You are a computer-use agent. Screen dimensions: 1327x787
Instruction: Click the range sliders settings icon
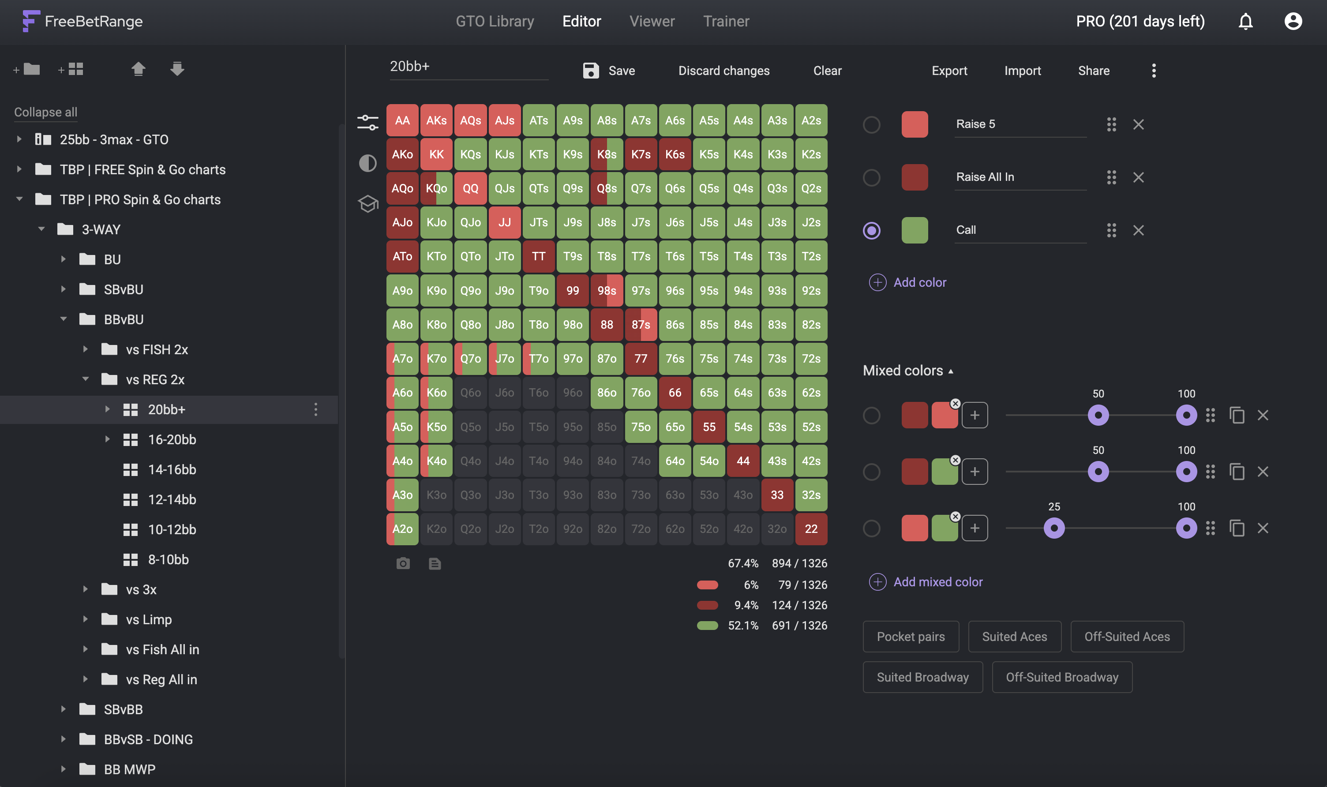pyautogui.click(x=368, y=123)
